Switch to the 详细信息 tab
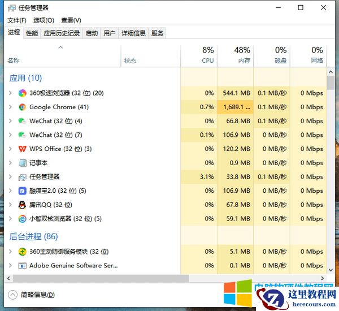This screenshot has width=339, height=311. point(133,33)
